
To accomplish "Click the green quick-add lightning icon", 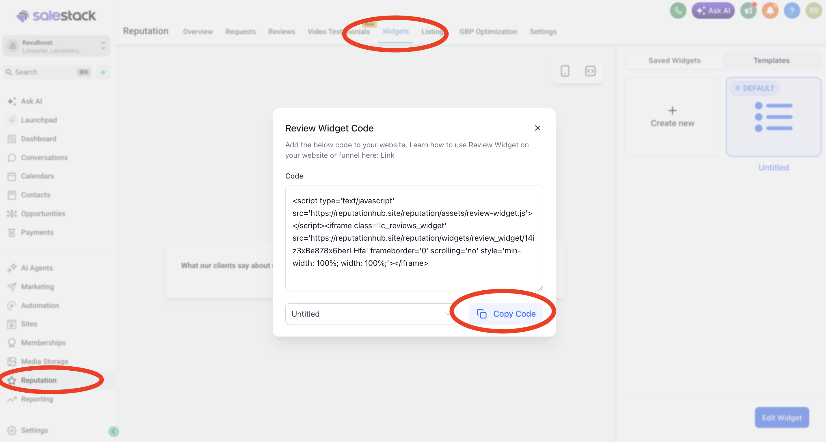I will tap(103, 72).
